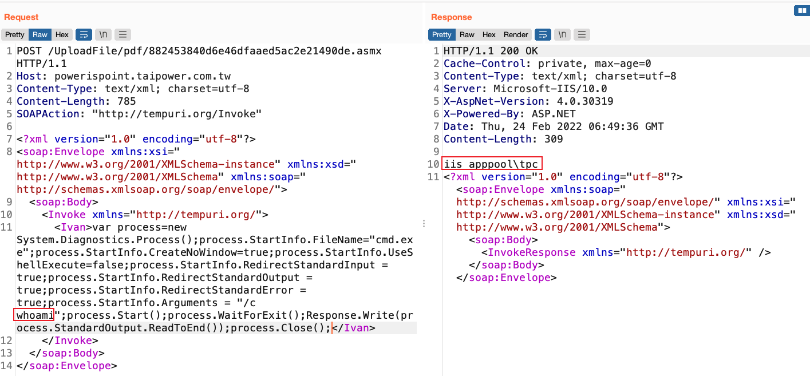Click the response <soap:Body> opening tag
This screenshot has height=376, width=810.
click(504, 240)
